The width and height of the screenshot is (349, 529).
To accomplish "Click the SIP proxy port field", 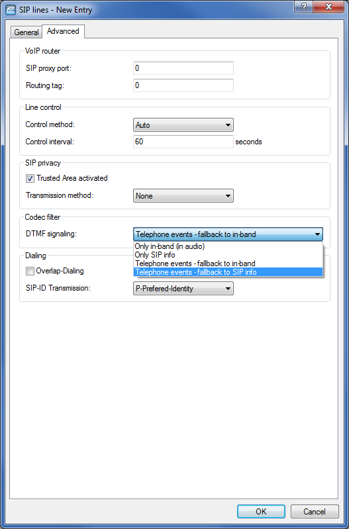I will pyautogui.click(x=183, y=68).
